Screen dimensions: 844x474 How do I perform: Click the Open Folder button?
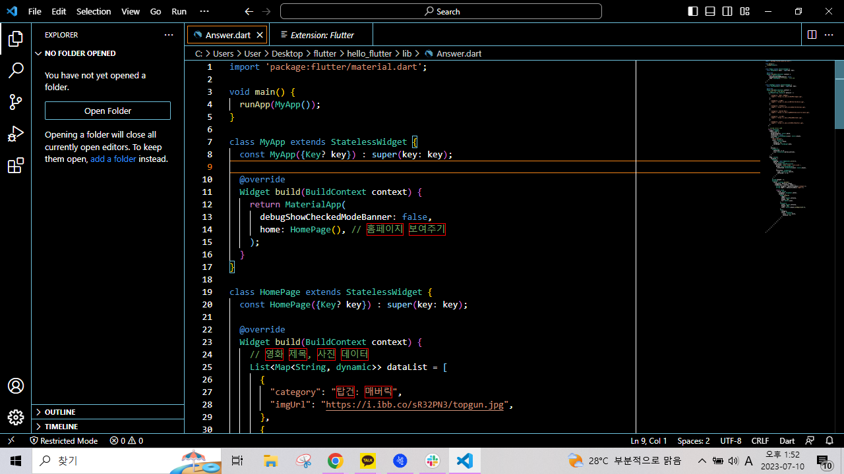click(107, 111)
